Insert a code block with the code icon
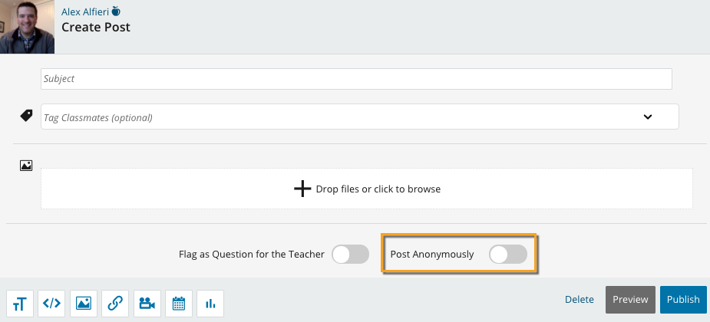 click(x=51, y=304)
